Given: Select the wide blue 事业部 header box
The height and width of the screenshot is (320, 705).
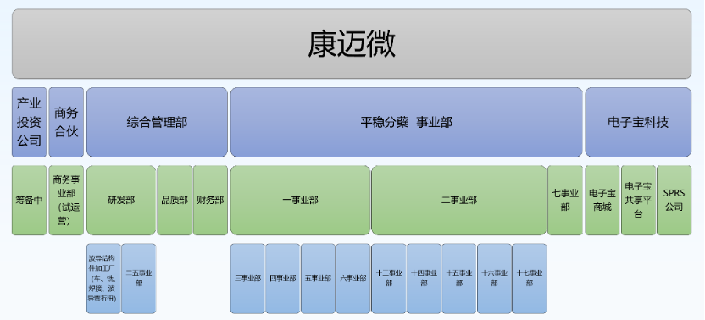Looking at the screenshot, I should (407, 122).
